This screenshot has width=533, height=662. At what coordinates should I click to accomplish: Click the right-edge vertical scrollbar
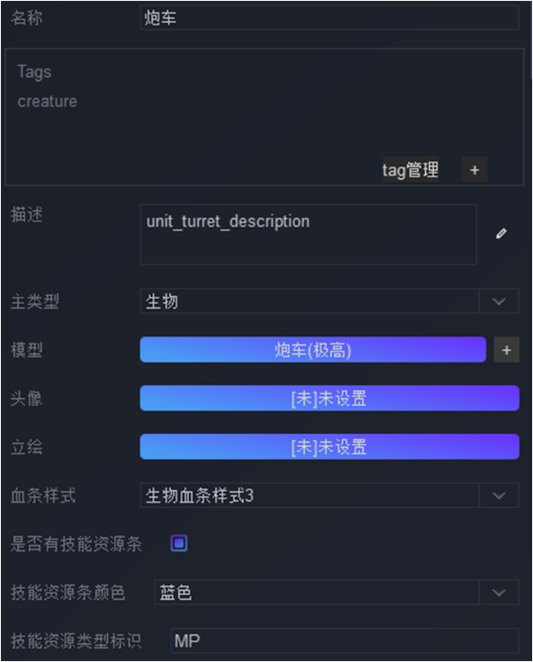click(x=531, y=40)
